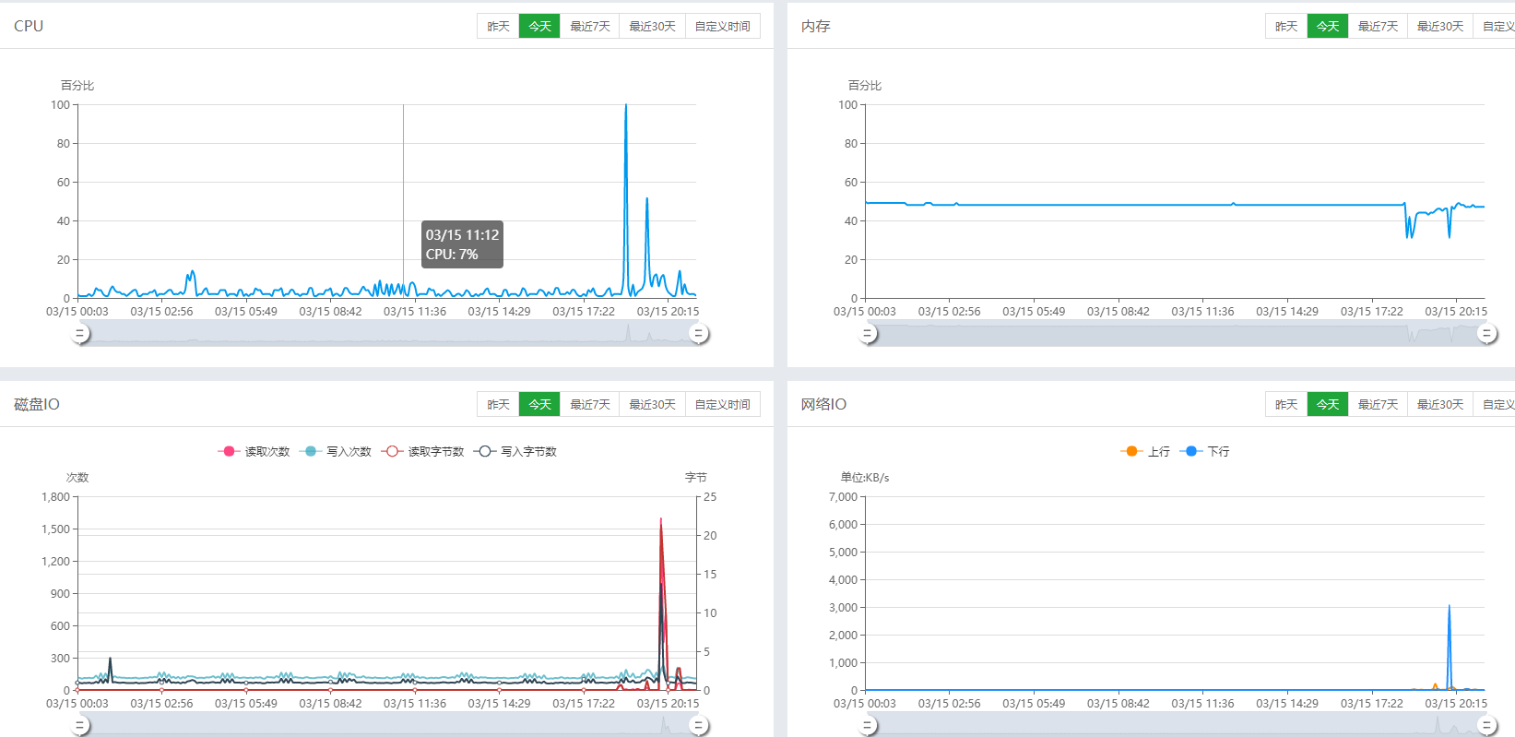Image resolution: width=1515 pixels, height=737 pixels.
Task: Select 昨天 in the CPU panel
Action: 498,27
